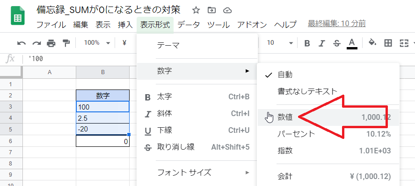Viewport: 415px width, 186px height.
Task: Open the font size 10 dropdown
Action: pos(279,43)
